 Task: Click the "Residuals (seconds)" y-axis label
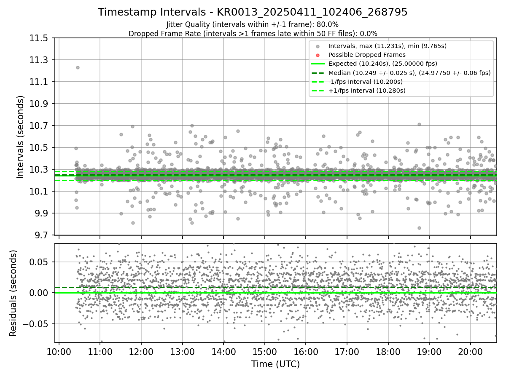pos(13,293)
